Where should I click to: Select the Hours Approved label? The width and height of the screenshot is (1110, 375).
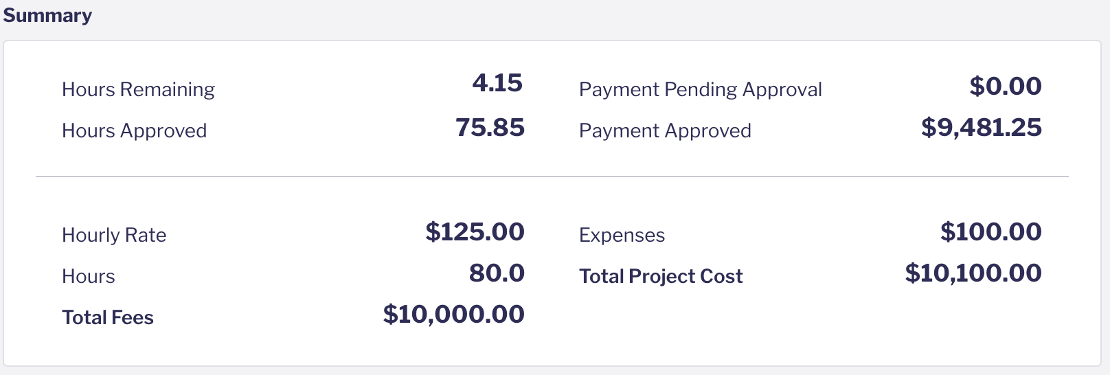[x=134, y=130]
